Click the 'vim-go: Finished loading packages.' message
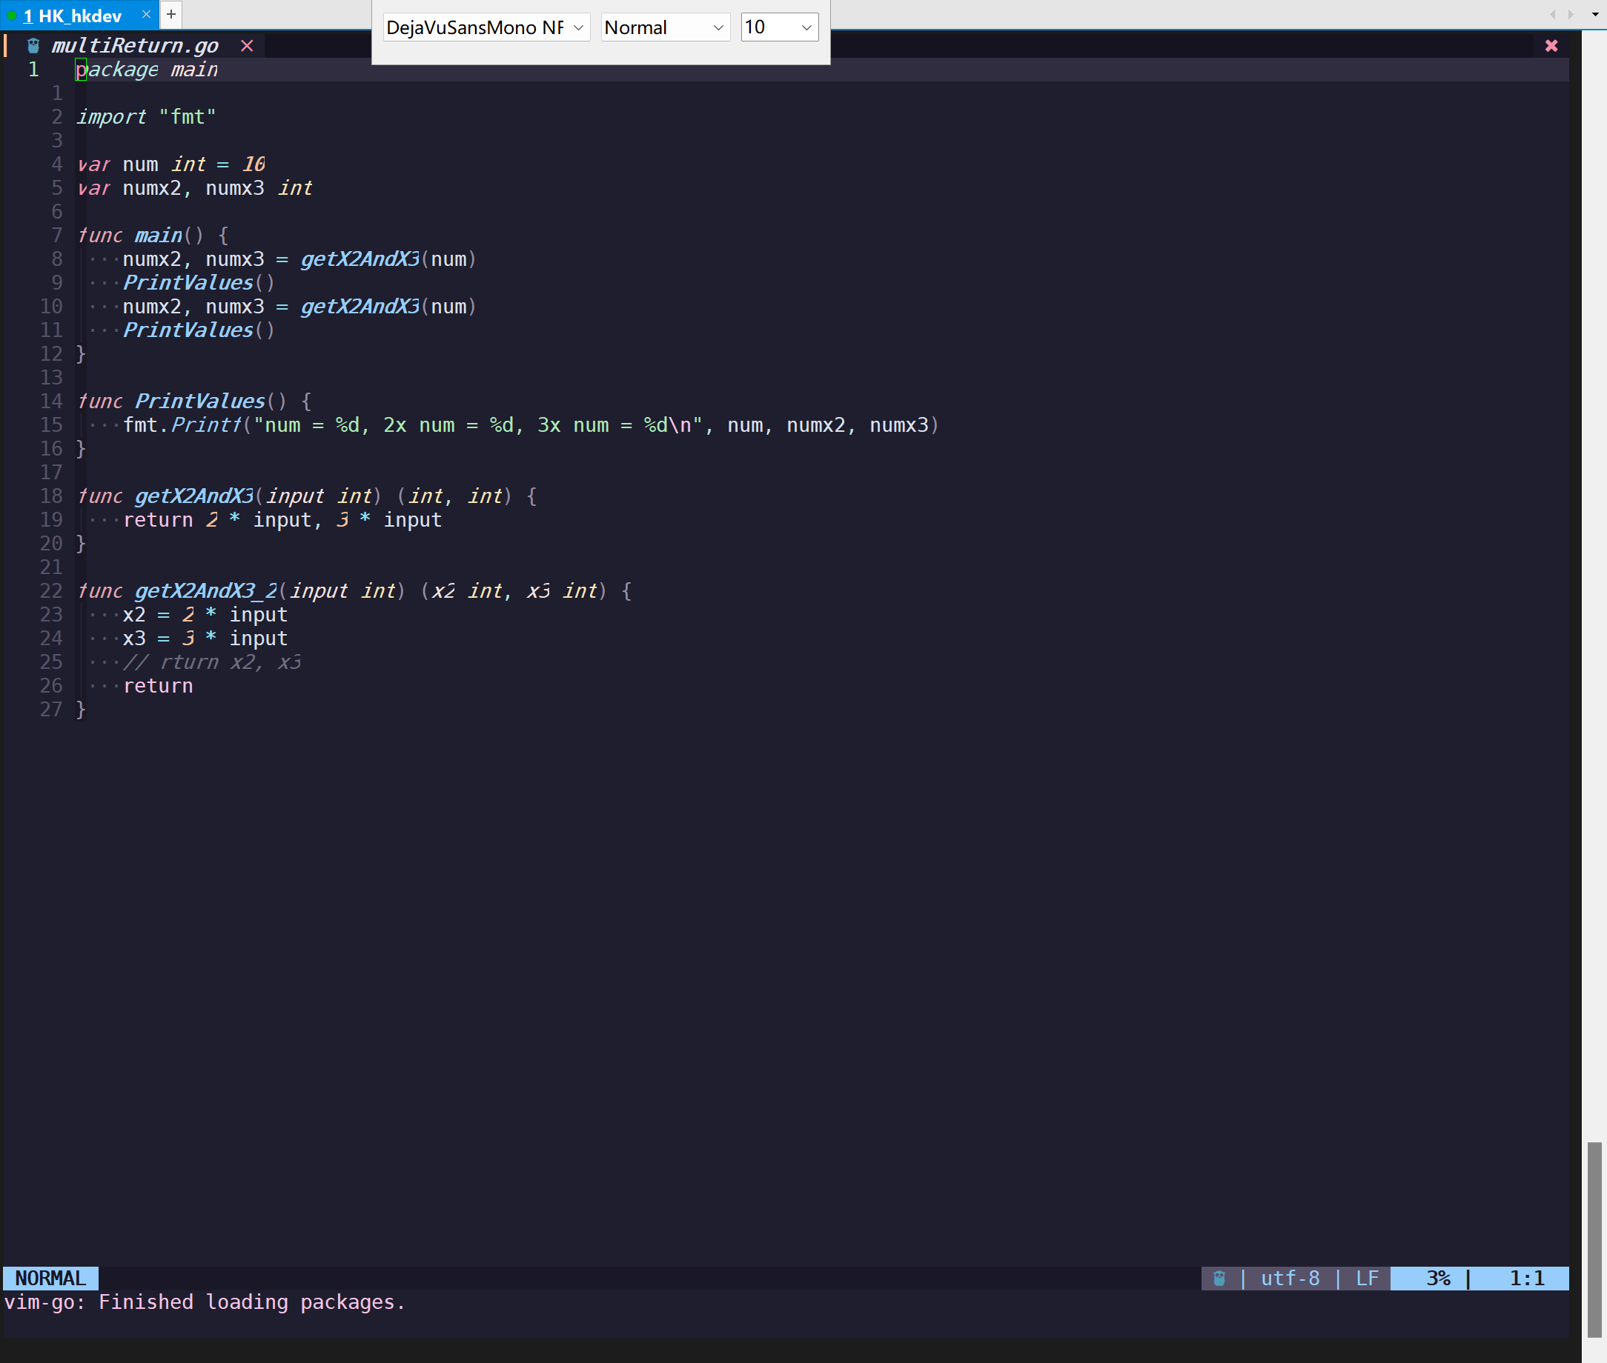The width and height of the screenshot is (1607, 1363). 205,1302
